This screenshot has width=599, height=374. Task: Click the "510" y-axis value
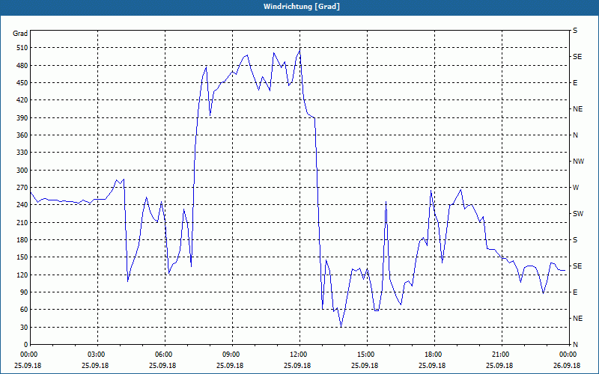click(x=22, y=48)
